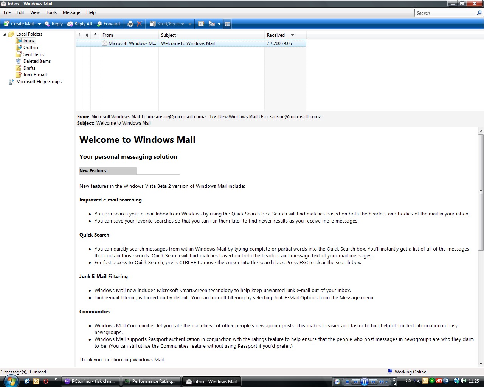
Task: Click the Find icon in the toolbar
Action: (212, 24)
